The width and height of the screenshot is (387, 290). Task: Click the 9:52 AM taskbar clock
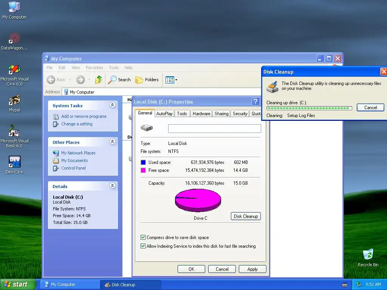[x=373, y=285]
